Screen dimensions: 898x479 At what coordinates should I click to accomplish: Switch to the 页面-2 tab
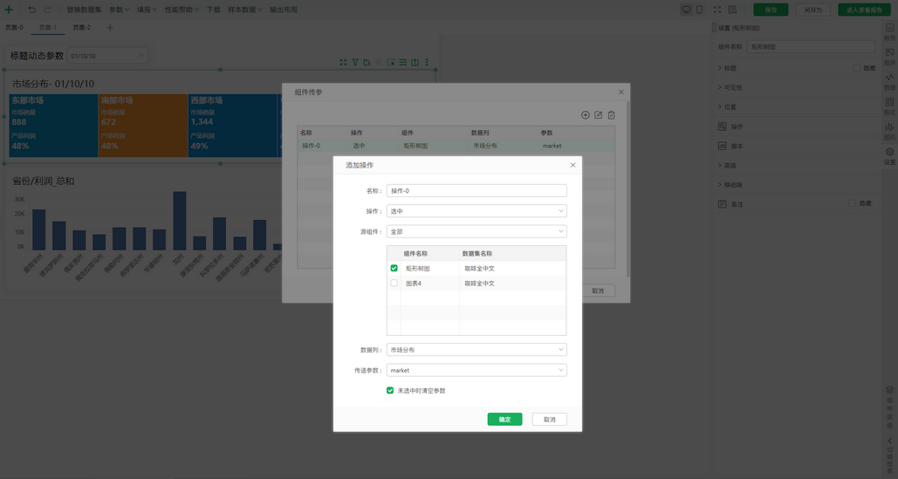pyautogui.click(x=81, y=28)
